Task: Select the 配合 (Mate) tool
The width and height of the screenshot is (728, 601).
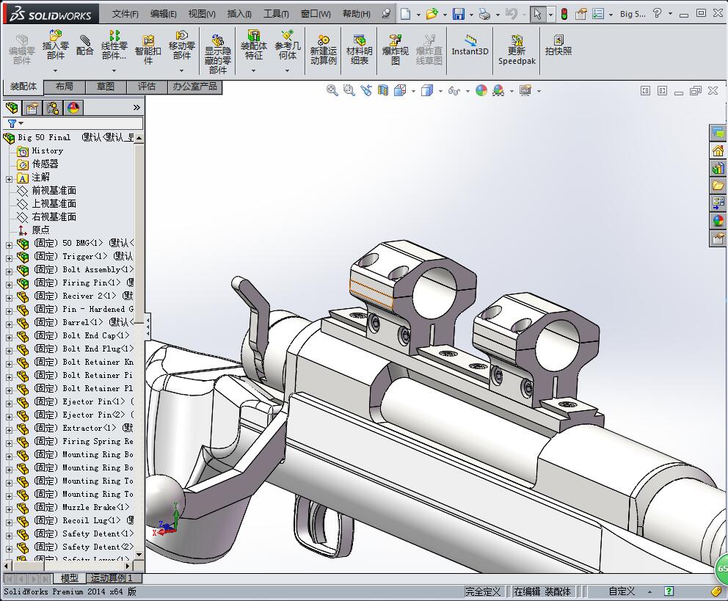Action: pos(85,45)
